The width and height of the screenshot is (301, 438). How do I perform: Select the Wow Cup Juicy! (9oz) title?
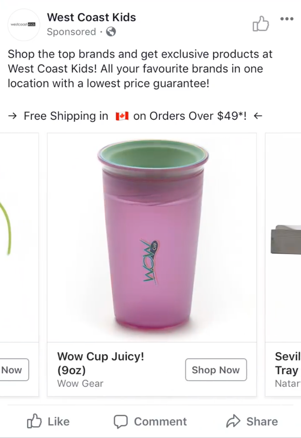click(x=100, y=363)
